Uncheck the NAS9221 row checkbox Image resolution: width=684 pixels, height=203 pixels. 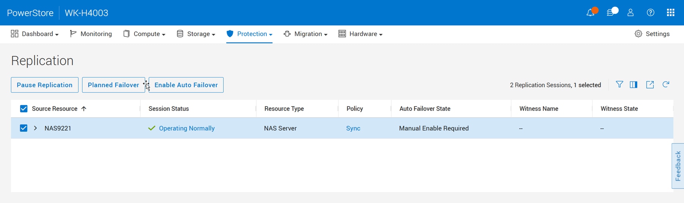click(x=23, y=128)
